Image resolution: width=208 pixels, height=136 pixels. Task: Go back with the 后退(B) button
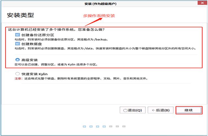click(161, 110)
